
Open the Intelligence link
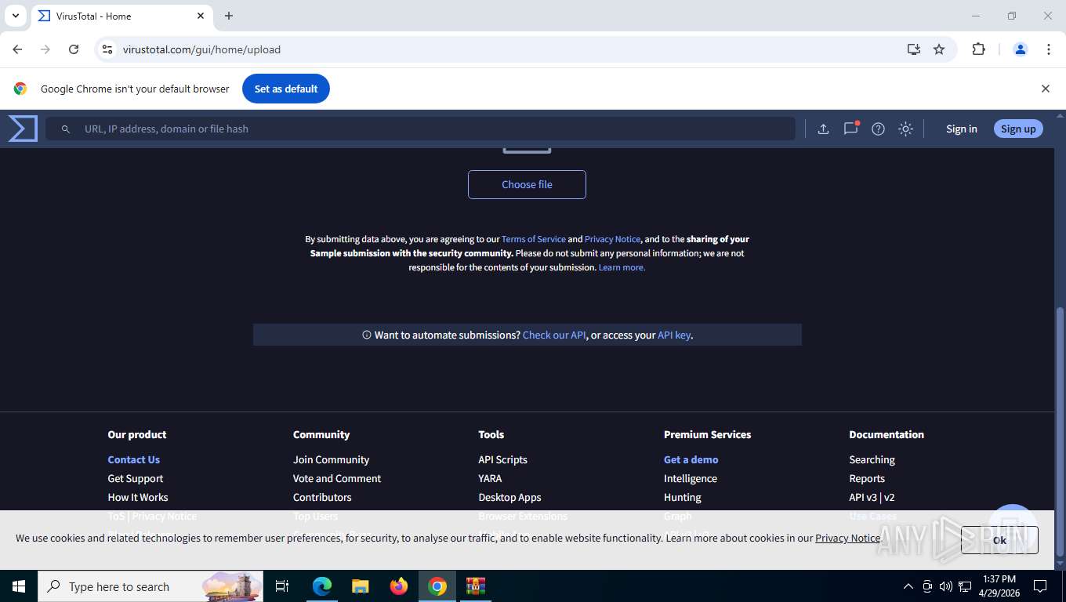[x=691, y=478]
